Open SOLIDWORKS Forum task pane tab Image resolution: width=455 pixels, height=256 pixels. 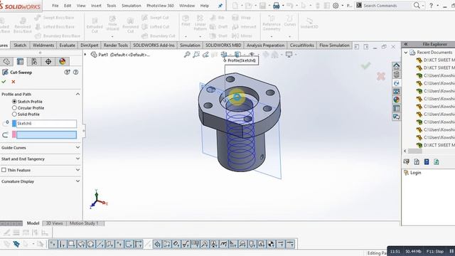point(396,117)
